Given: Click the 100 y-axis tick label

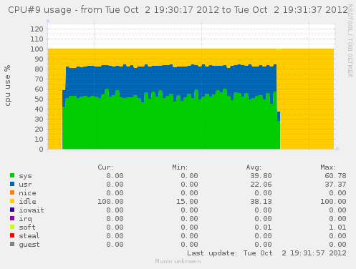Looking at the screenshot, I should click(x=37, y=49).
